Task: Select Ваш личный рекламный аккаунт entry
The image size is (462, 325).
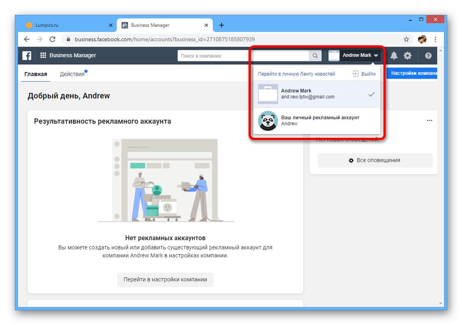Action: pos(317,121)
